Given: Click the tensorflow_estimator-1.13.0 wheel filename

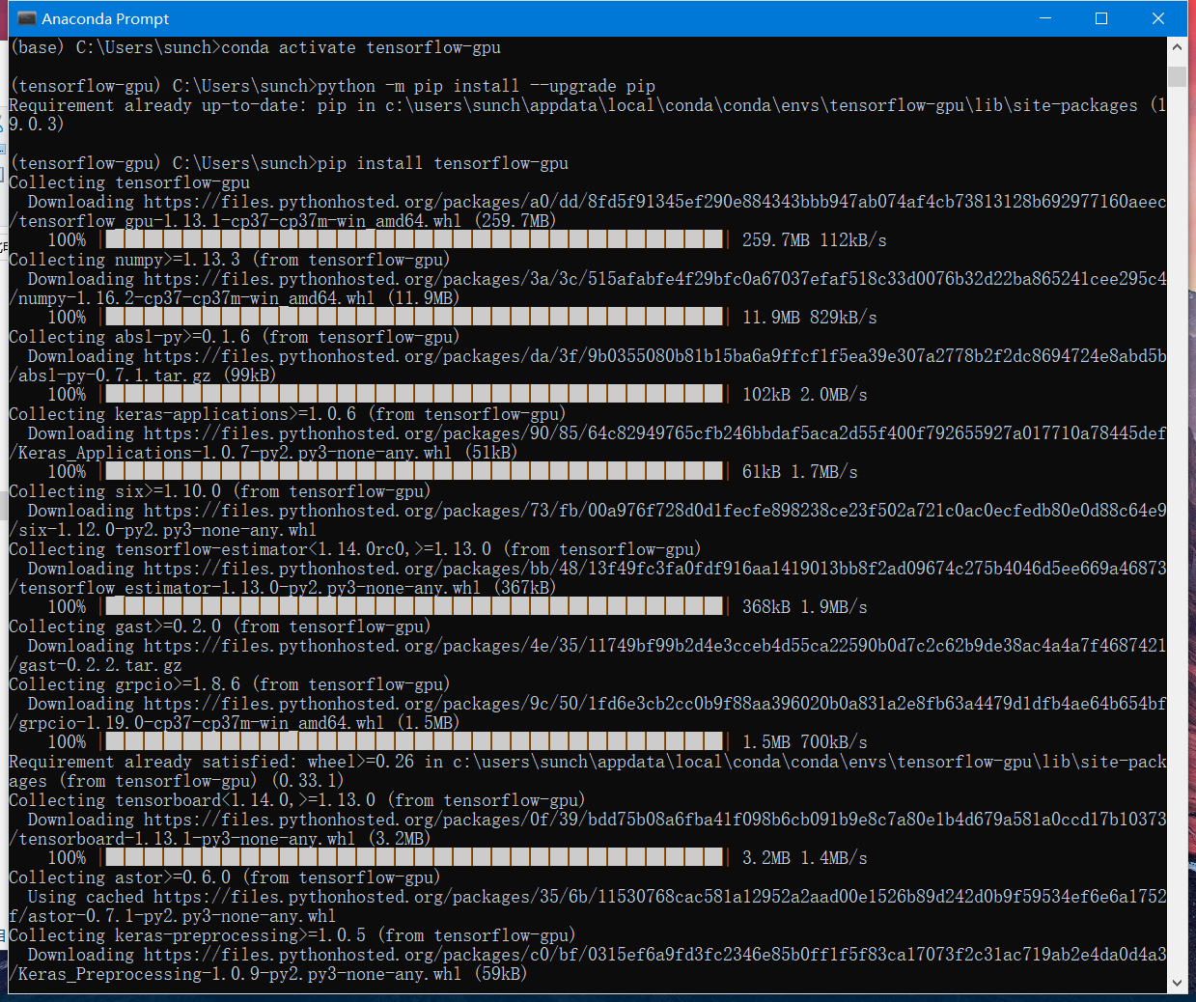Looking at the screenshot, I should [249, 588].
